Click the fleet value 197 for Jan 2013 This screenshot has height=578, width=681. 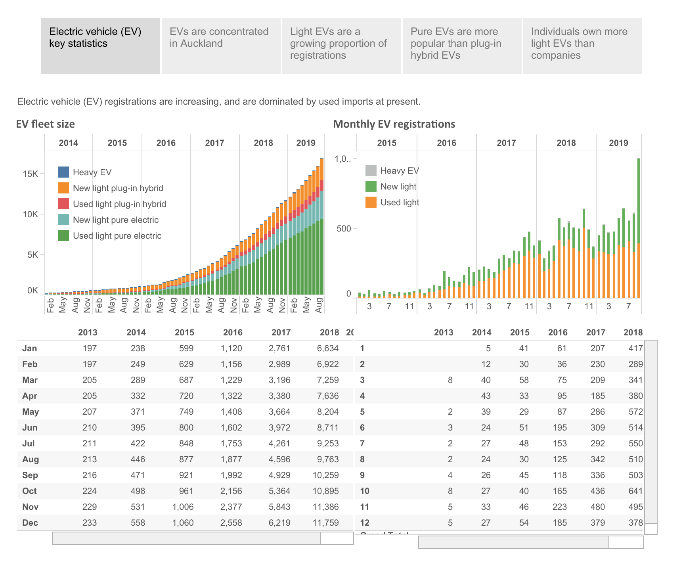[x=90, y=348]
